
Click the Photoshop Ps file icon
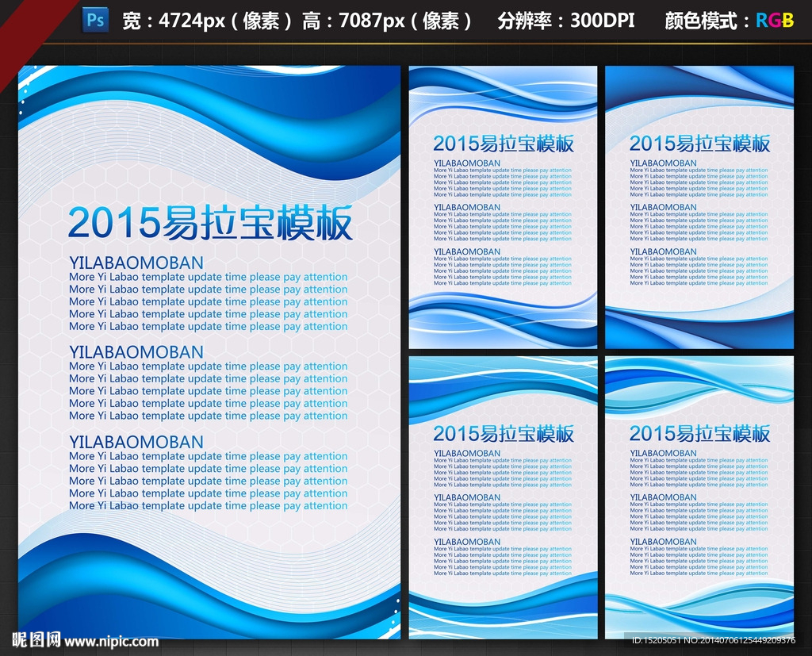(95, 21)
